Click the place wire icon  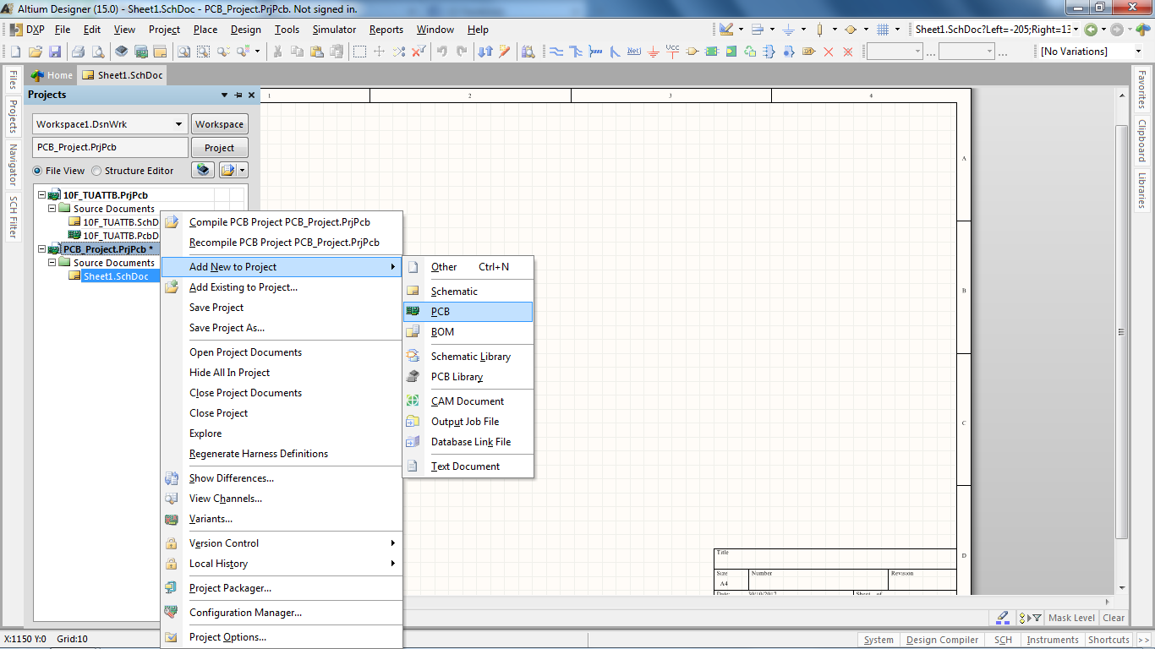(x=556, y=52)
